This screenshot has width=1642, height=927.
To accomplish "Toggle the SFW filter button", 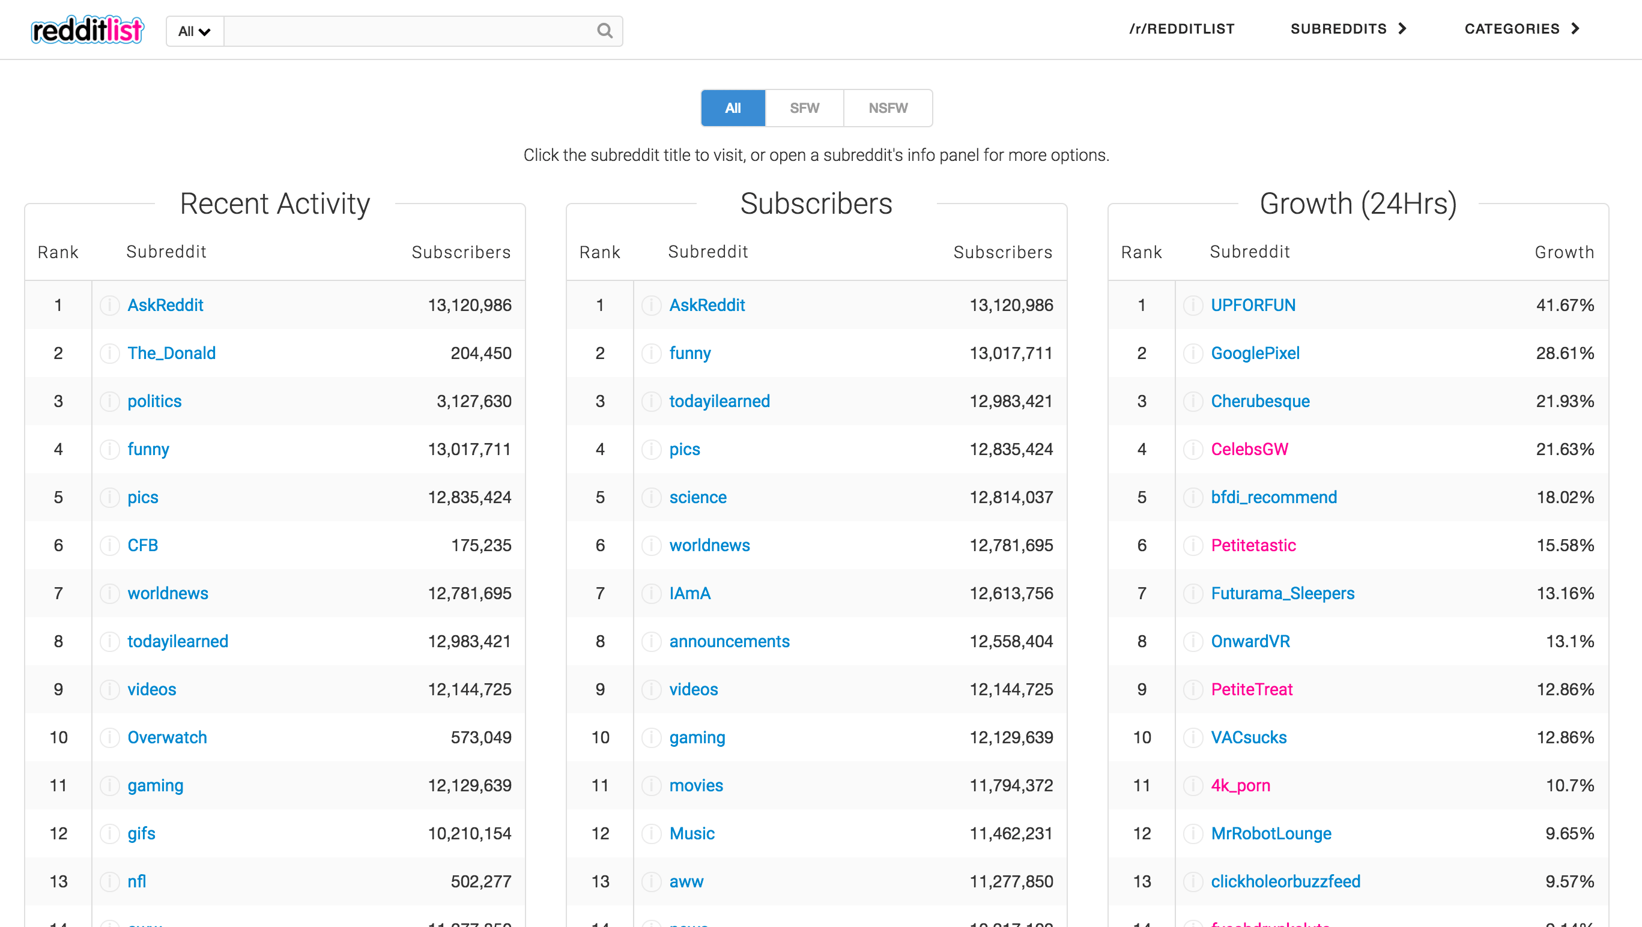I will point(804,107).
